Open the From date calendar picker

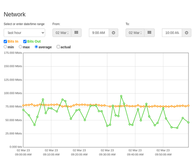[x=76, y=33]
